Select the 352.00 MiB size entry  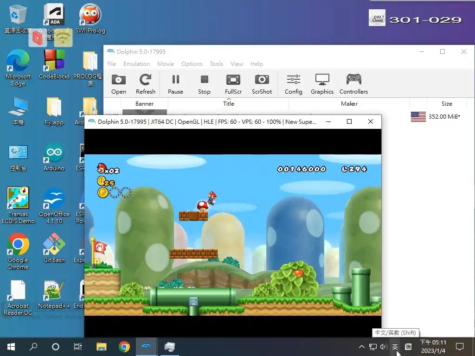coord(444,116)
